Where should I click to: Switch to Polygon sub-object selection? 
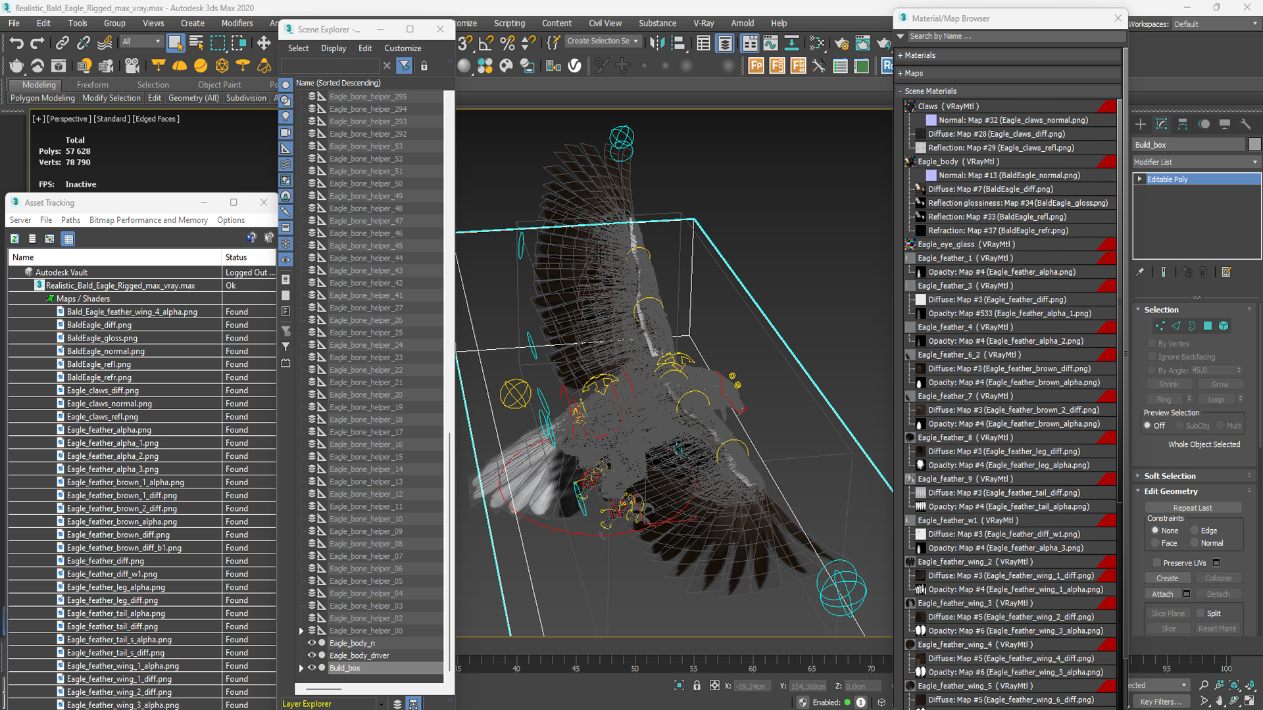pos(1208,326)
